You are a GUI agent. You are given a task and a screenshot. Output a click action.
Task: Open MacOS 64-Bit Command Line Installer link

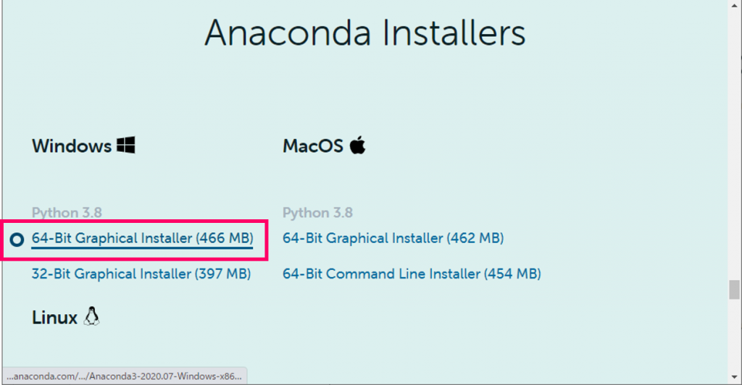point(412,274)
